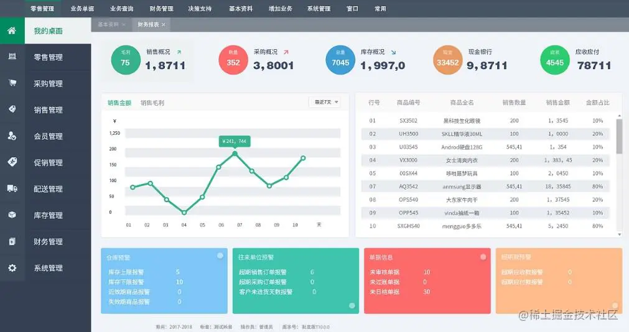Go to 采购管理 in the sidebar
629x332 pixels.
tap(48, 83)
